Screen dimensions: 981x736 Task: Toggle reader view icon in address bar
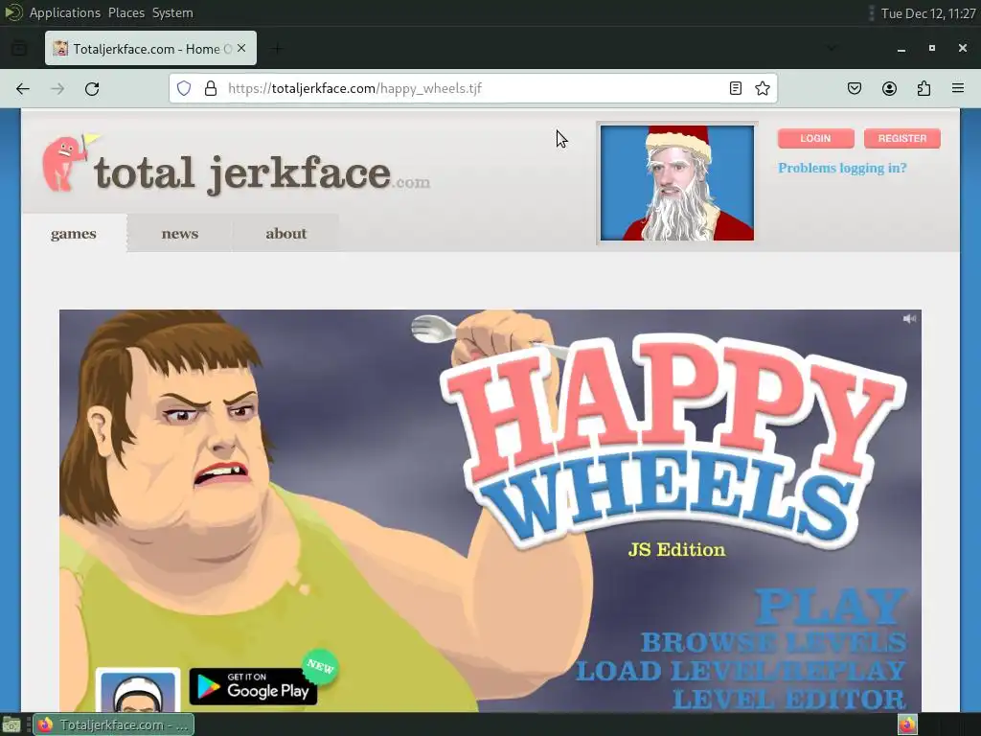pyautogui.click(x=736, y=88)
